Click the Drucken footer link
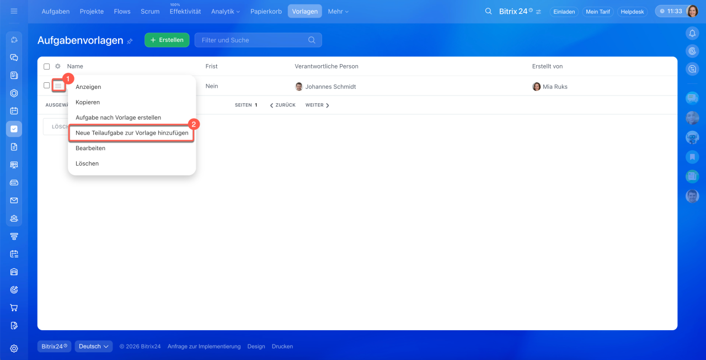The image size is (706, 360). (282, 347)
